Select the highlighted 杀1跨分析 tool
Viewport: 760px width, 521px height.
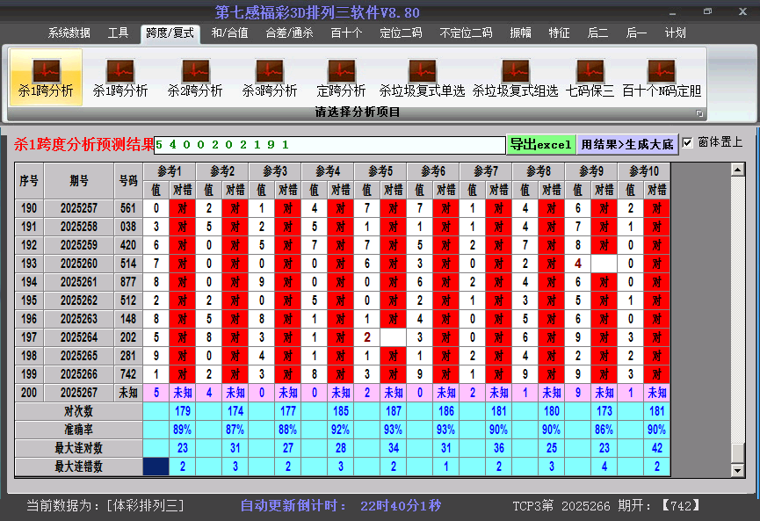[x=46, y=76]
